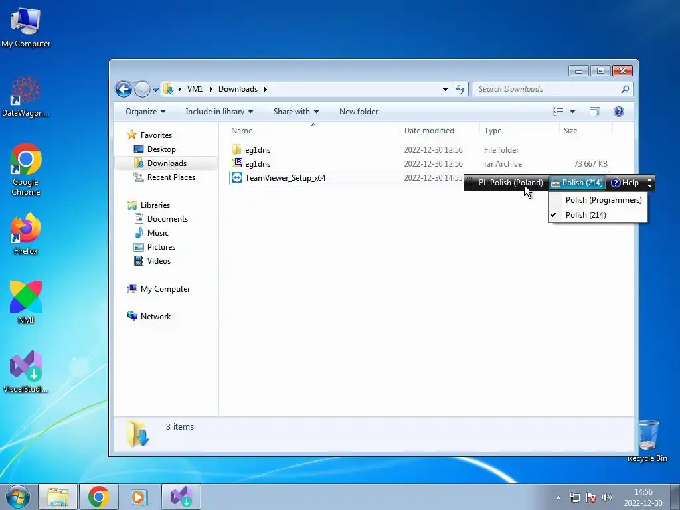Refresh the Downloads folder view
The image size is (680, 510).
click(x=460, y=90)
